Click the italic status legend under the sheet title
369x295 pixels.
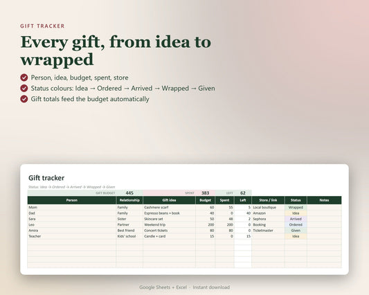pos(72,187)
